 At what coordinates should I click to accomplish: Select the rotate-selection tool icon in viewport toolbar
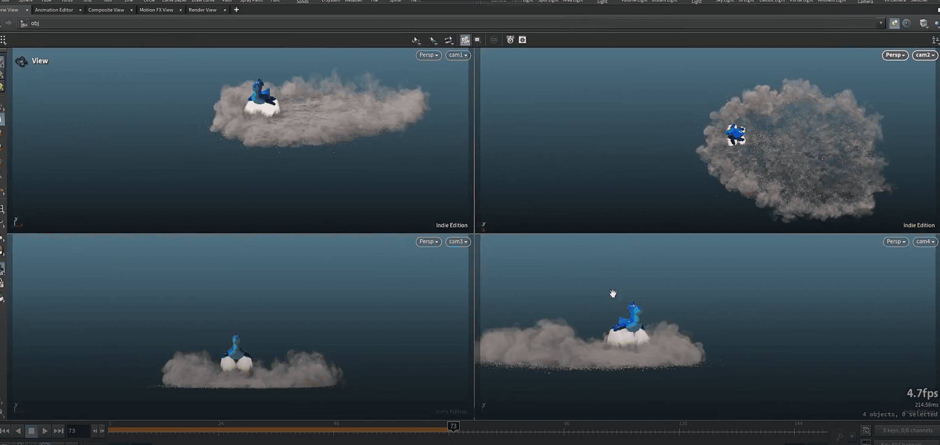(416, 40)
